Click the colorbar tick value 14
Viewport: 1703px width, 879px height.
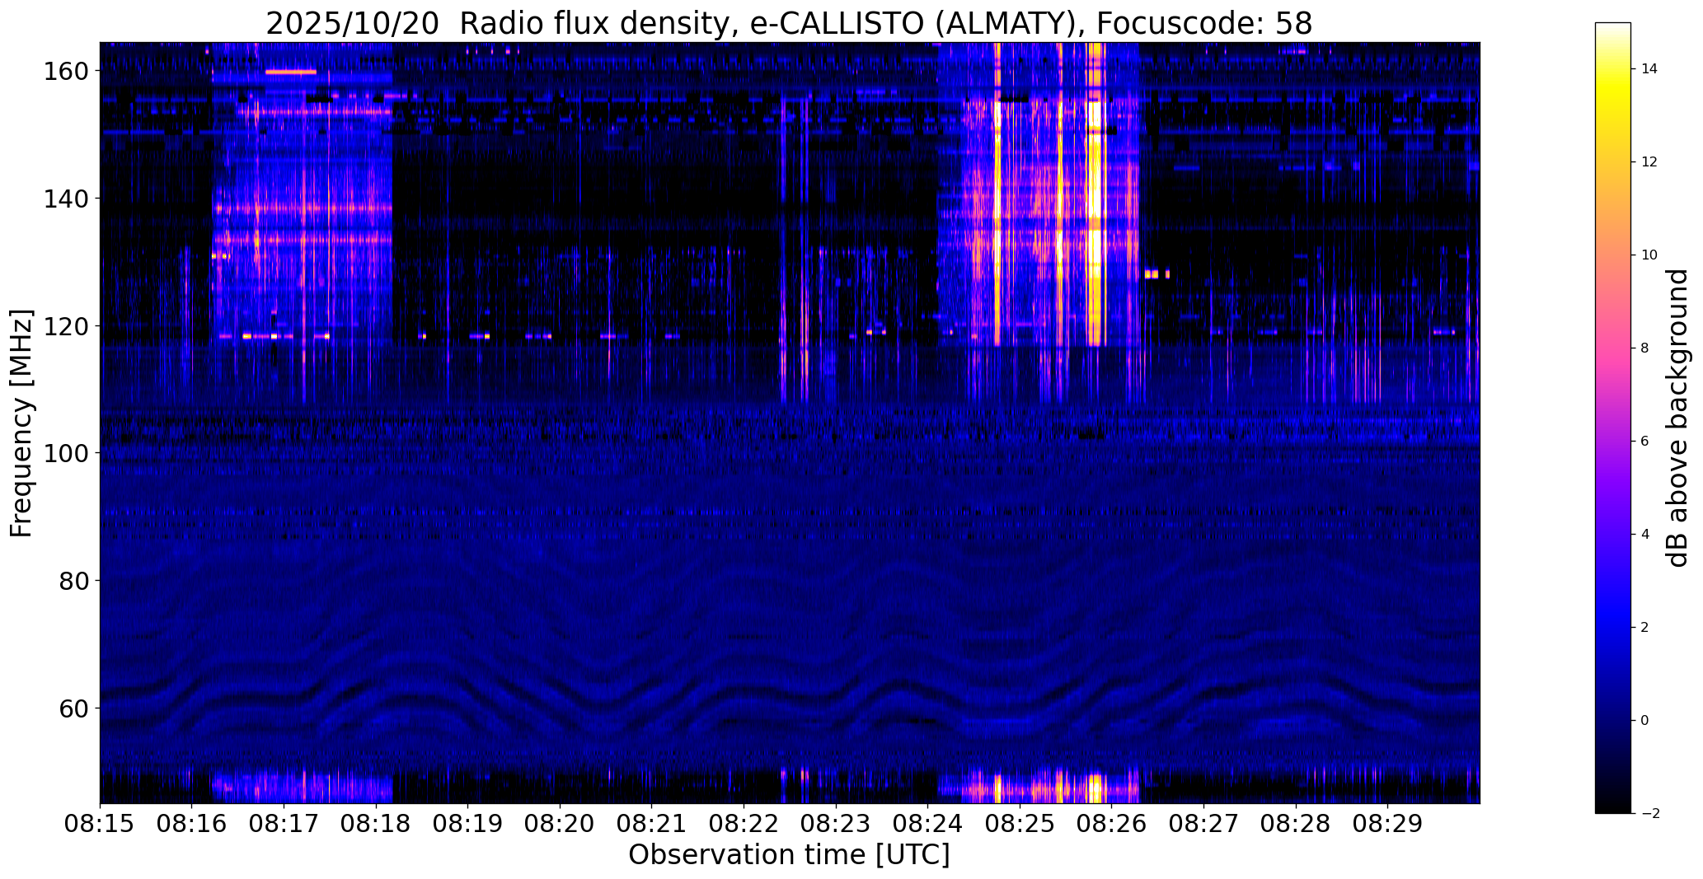point(1649,69)
